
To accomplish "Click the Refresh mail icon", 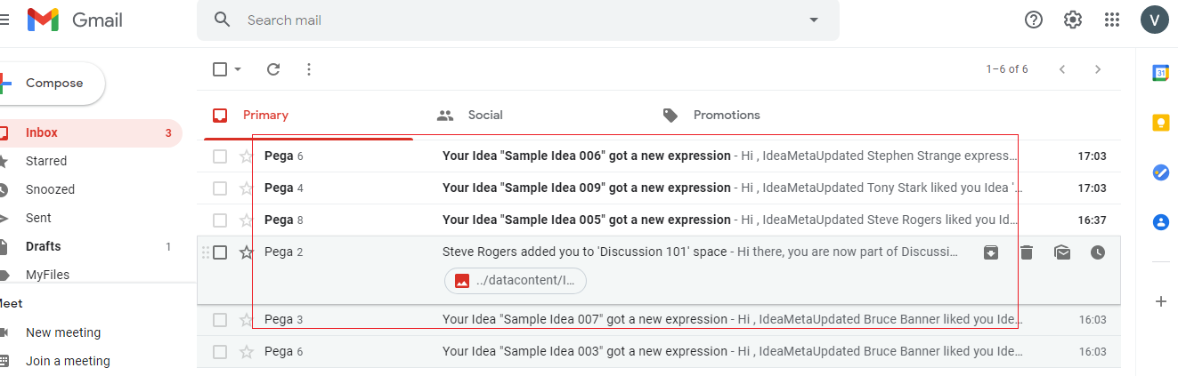I will (273, 69).
